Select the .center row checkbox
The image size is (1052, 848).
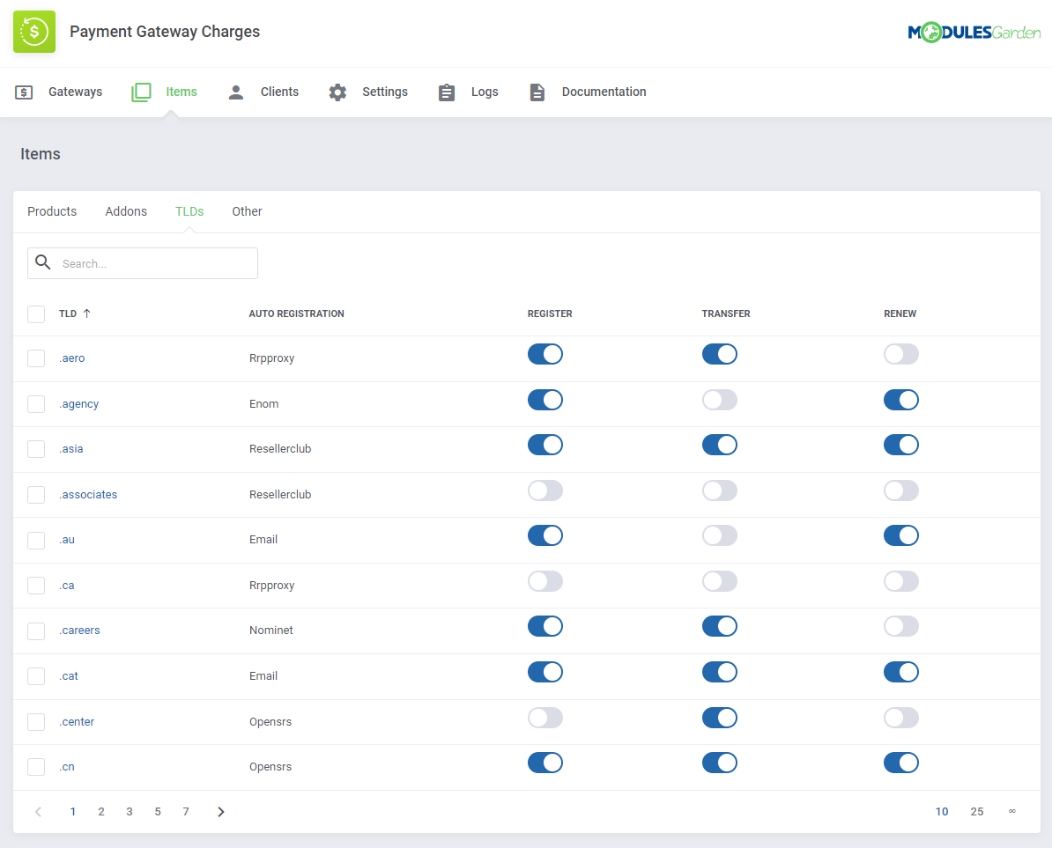tap(36, 721)
